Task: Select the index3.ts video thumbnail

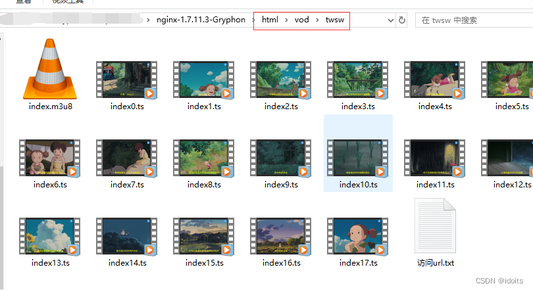Action: coord(357,80)
